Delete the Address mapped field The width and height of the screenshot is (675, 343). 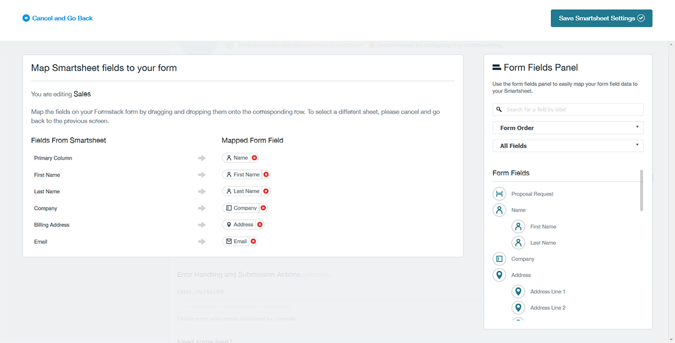[x=259, y=224]
